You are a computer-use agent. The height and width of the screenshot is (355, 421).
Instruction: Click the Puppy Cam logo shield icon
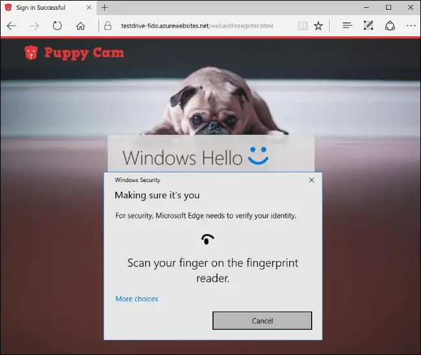[31, 52]
